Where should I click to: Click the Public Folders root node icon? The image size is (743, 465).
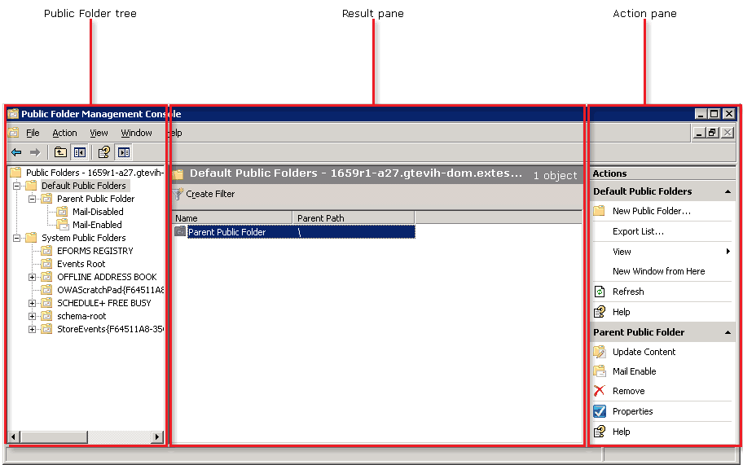(15, 173)
